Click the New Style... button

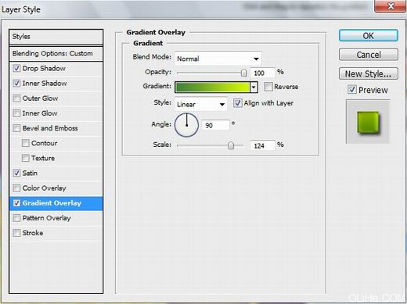(x=369, y=73)
